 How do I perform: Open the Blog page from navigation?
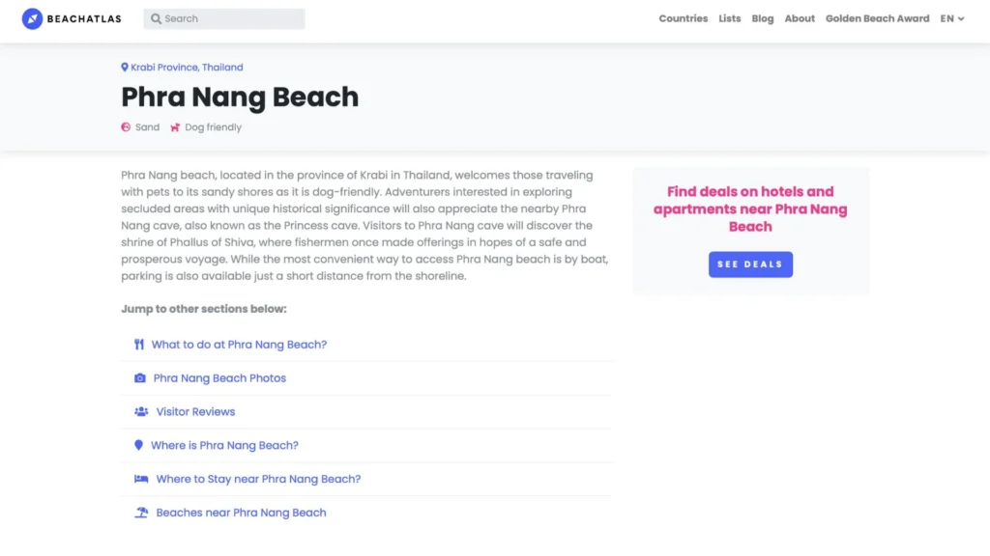[763, 18]
